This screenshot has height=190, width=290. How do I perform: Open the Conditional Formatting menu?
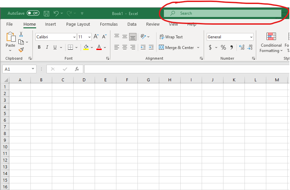(x=271, y=43)
